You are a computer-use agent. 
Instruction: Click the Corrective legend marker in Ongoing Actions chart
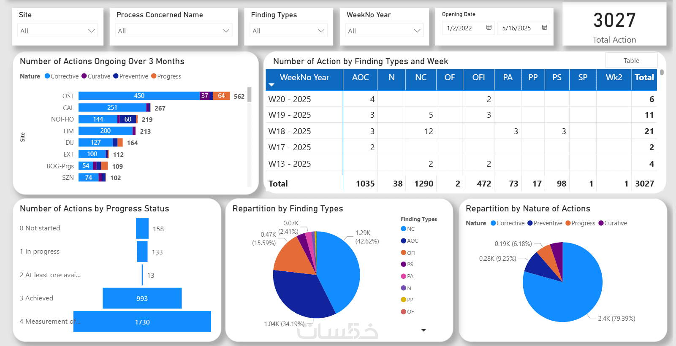(x=47, y=76)
